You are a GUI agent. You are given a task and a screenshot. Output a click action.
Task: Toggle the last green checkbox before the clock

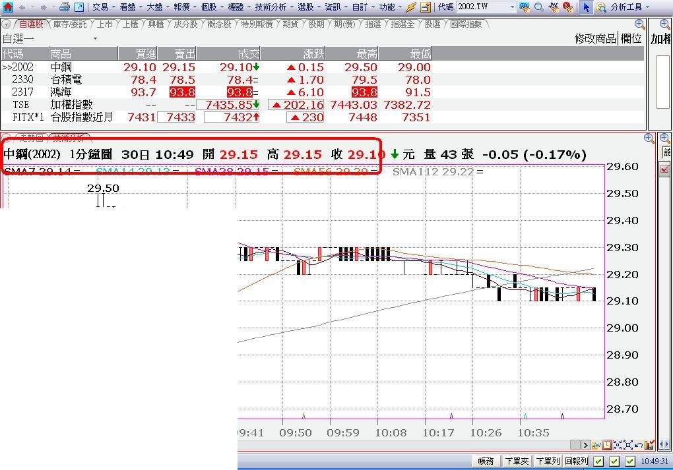tap(630, 461)
